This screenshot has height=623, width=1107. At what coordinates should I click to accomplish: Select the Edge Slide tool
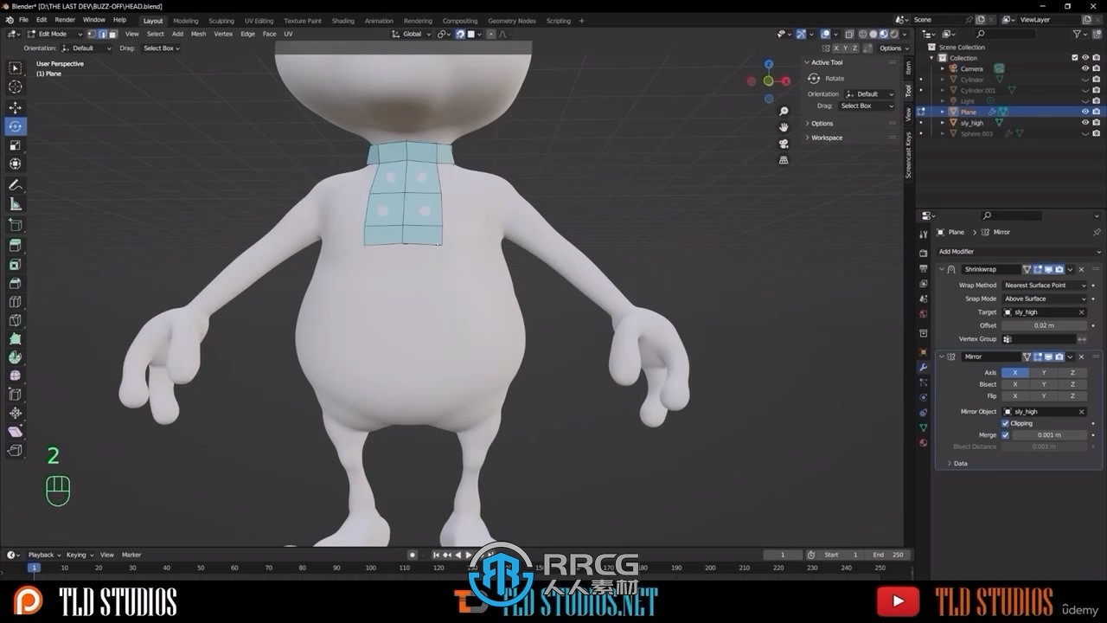[16, 395]
